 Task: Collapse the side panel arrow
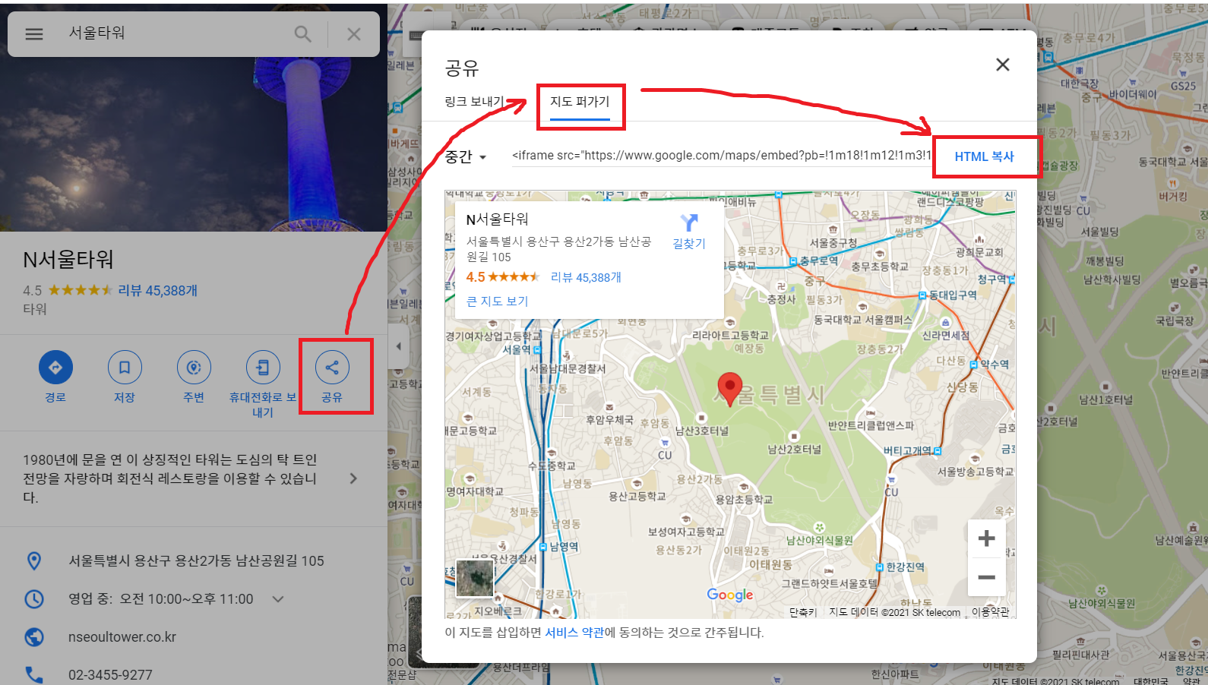point(398,346)
